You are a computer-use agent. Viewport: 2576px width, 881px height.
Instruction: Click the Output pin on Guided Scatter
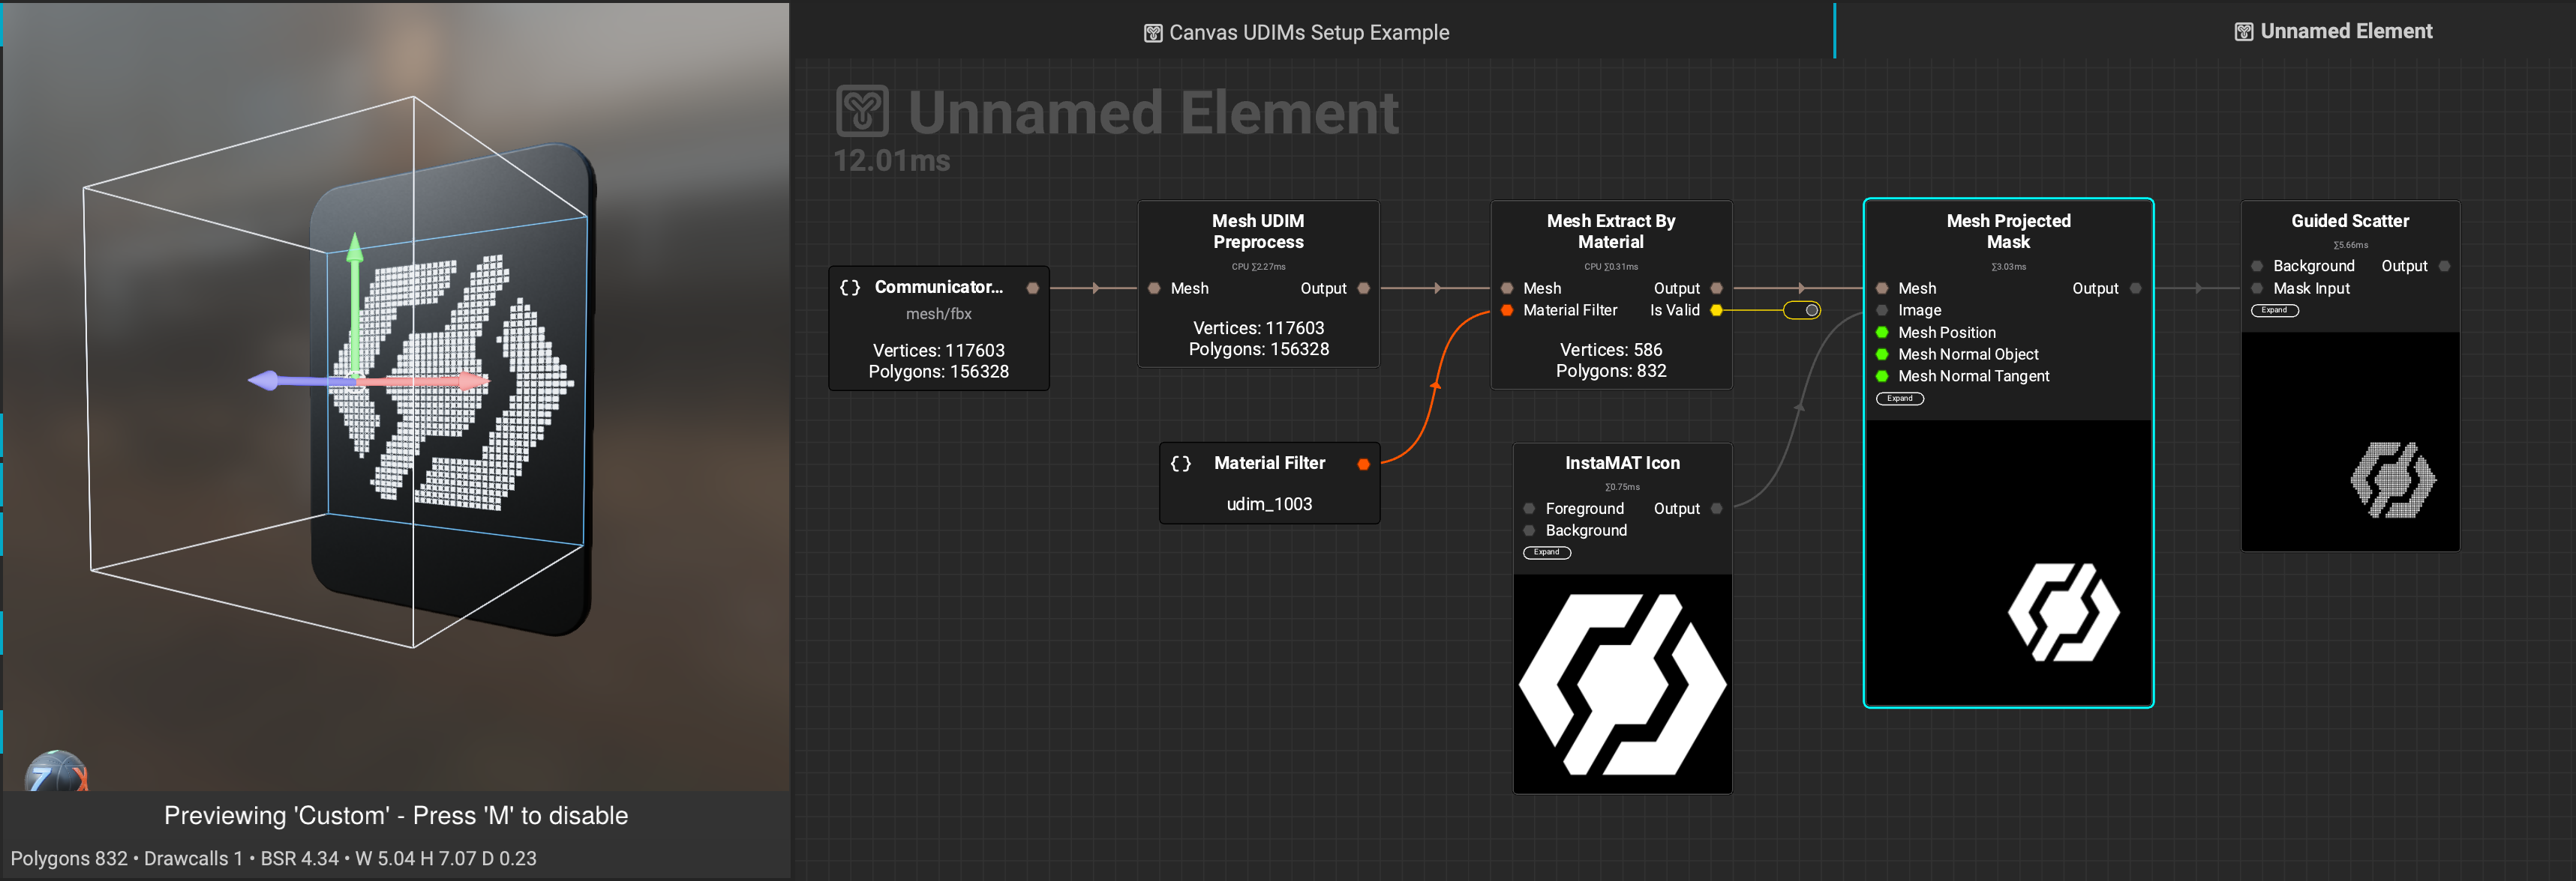[2445, 267]
